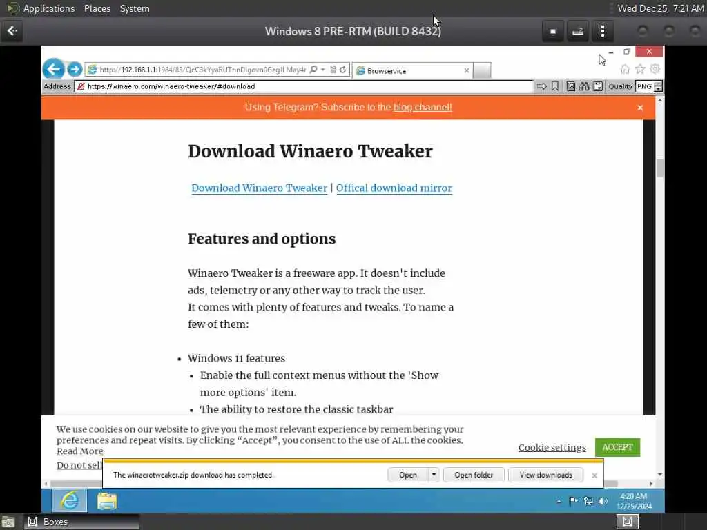707x530 pixels.
Task: Click the scroll up arrow of page scrollbar
Action: point(660,100)
